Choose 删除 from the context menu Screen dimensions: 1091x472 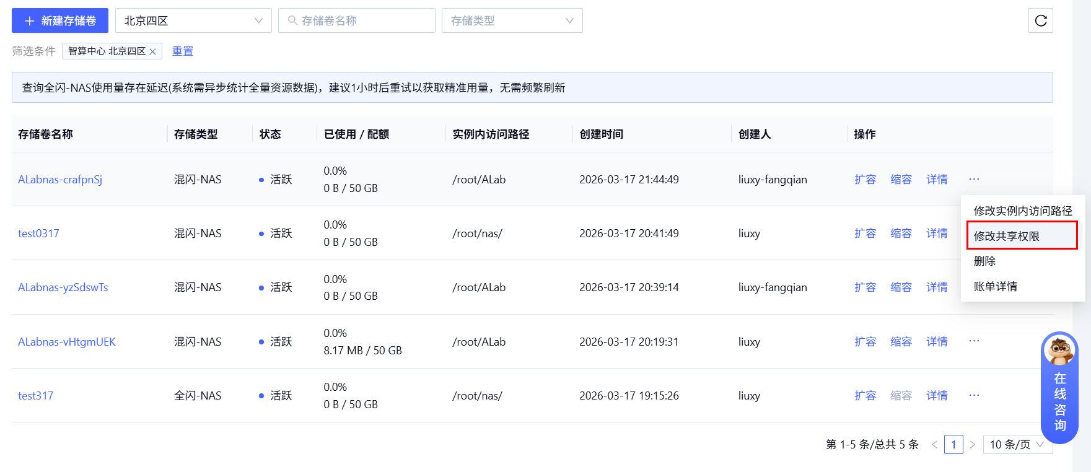click(x=1023, y=261)
